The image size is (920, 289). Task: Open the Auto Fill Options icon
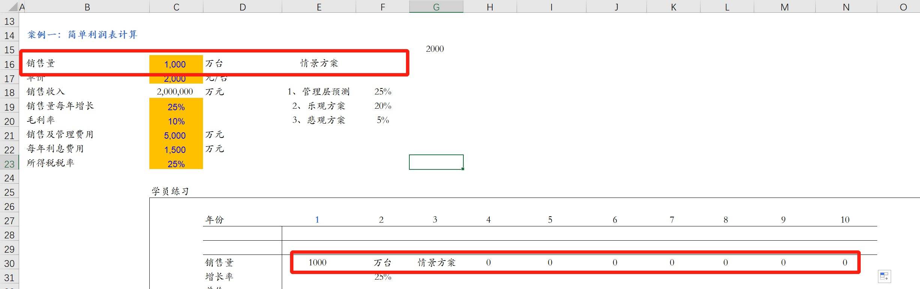pyautogui.click(x=884, y=277)
